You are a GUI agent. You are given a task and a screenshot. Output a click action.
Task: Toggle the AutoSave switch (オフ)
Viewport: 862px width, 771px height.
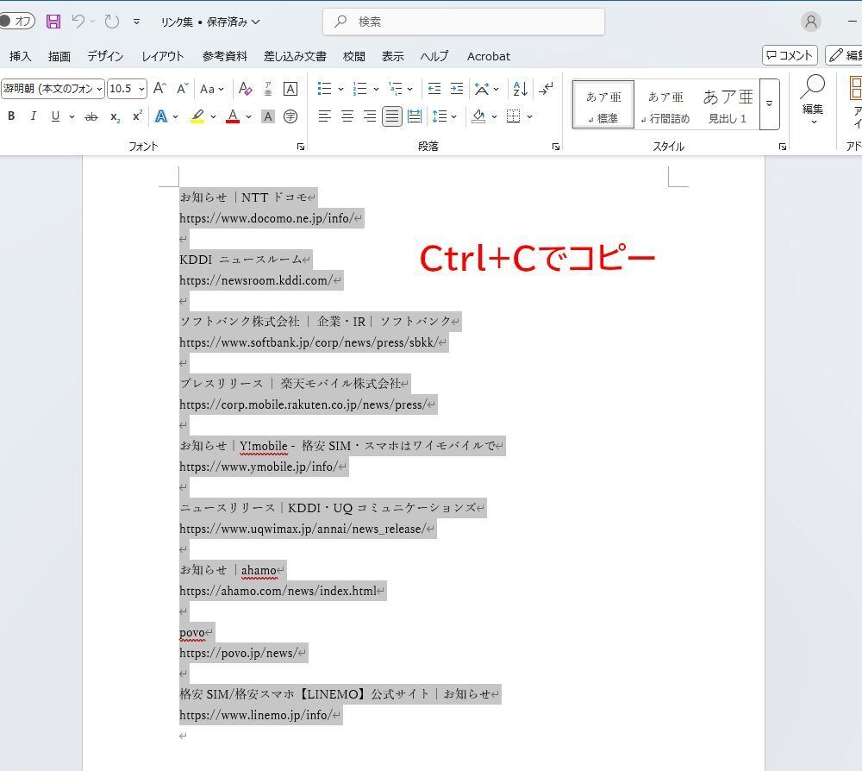(x=17, y=22)
